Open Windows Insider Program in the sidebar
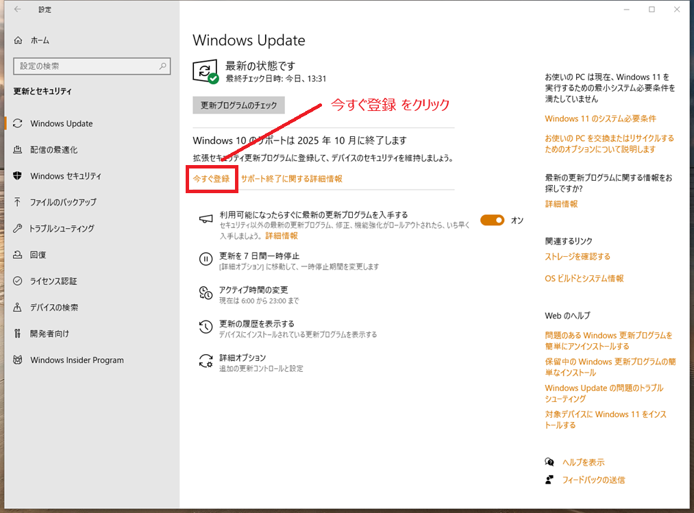 [77, 360]
